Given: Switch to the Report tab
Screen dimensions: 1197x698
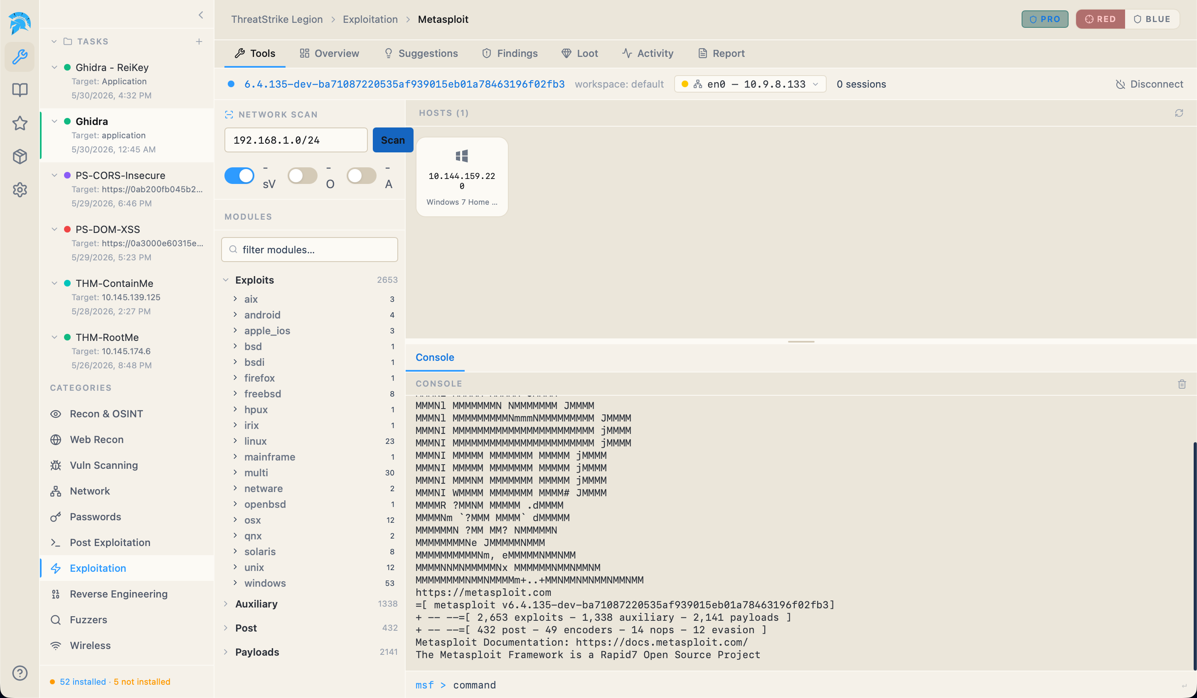Looking at the screenshot, I should pyautogui.click(x=721, y=53).
